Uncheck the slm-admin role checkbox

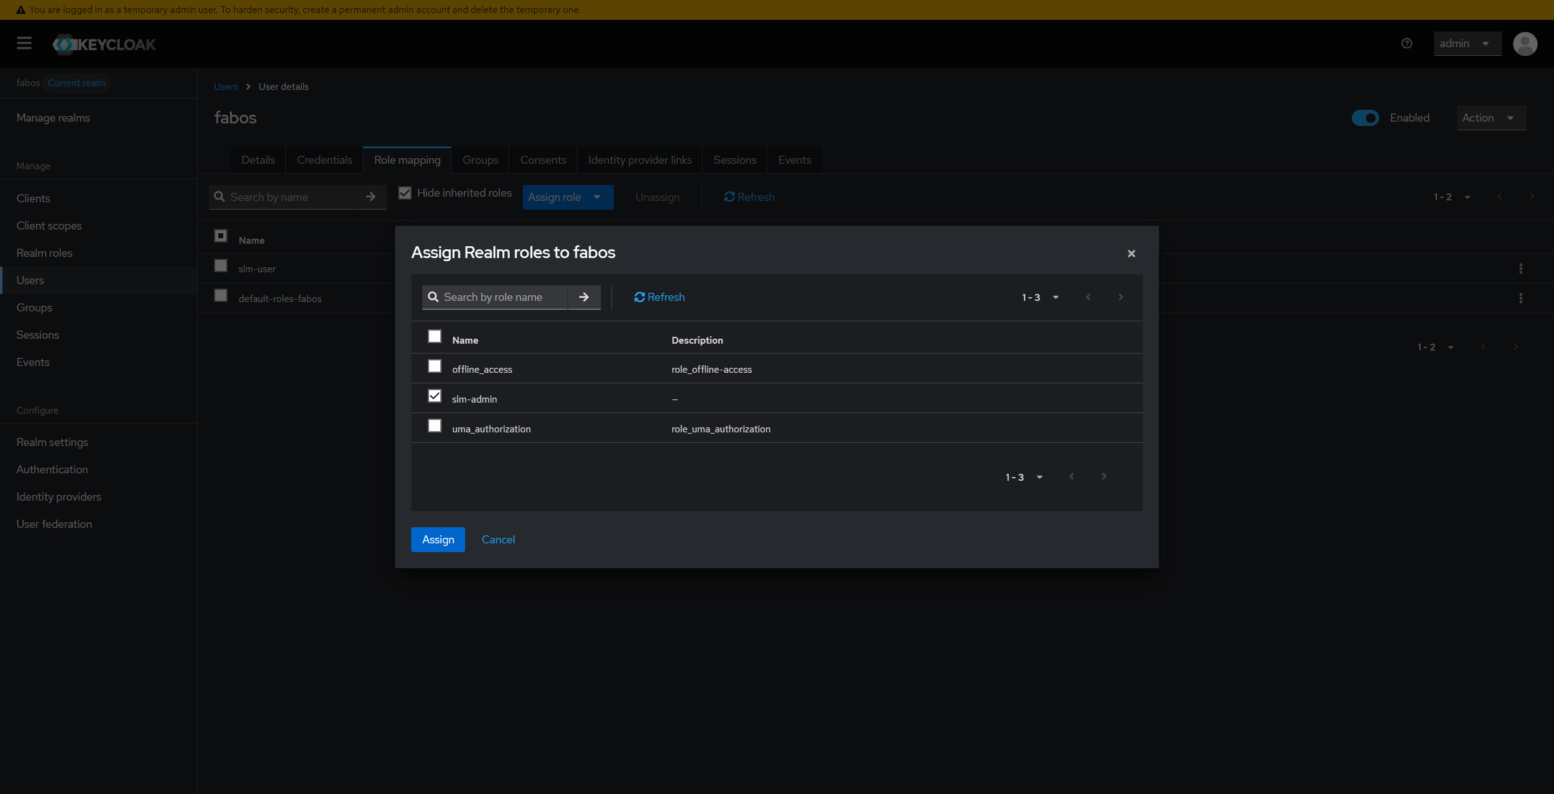pyautogui.click(x=434, y=396)
